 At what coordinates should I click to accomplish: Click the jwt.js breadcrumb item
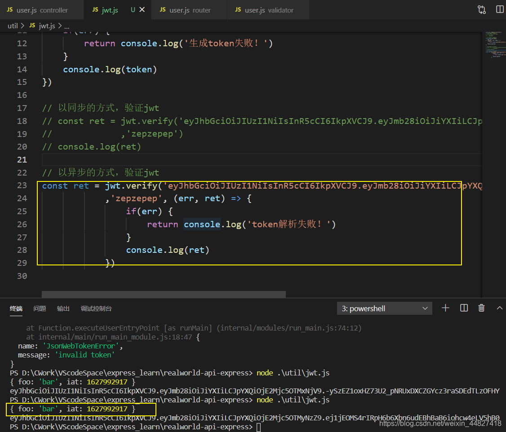42,26
